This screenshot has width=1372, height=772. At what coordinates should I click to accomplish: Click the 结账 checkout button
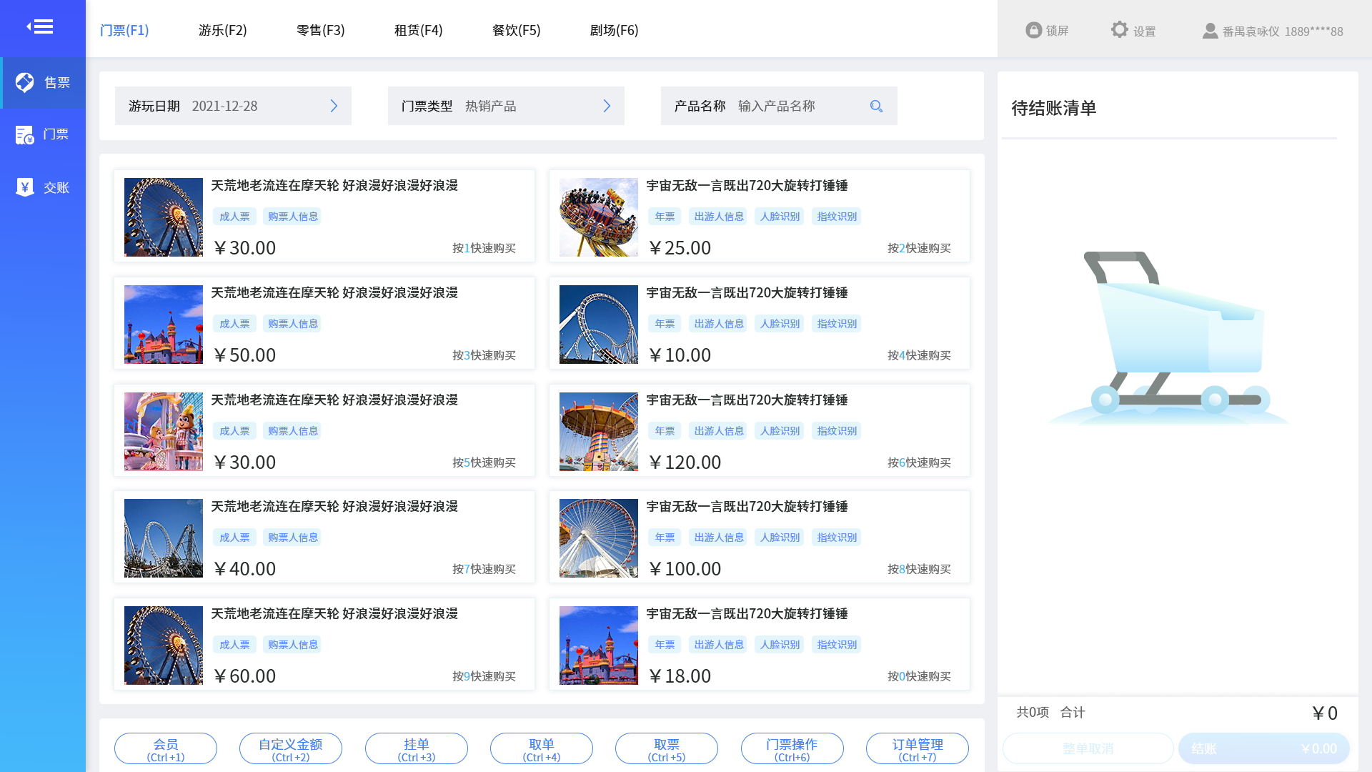pos(1263,748)
